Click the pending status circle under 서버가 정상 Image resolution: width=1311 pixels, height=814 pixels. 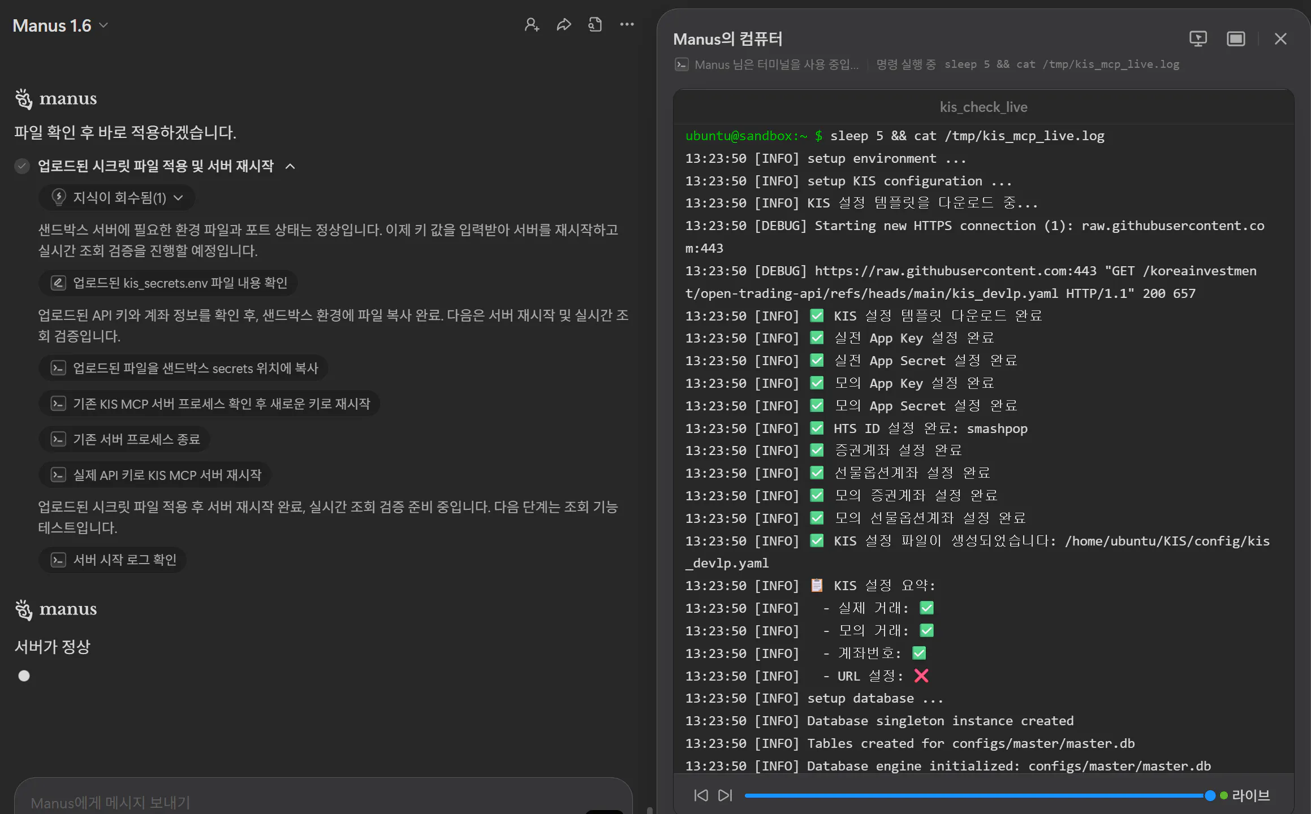[x=24, y=676]
